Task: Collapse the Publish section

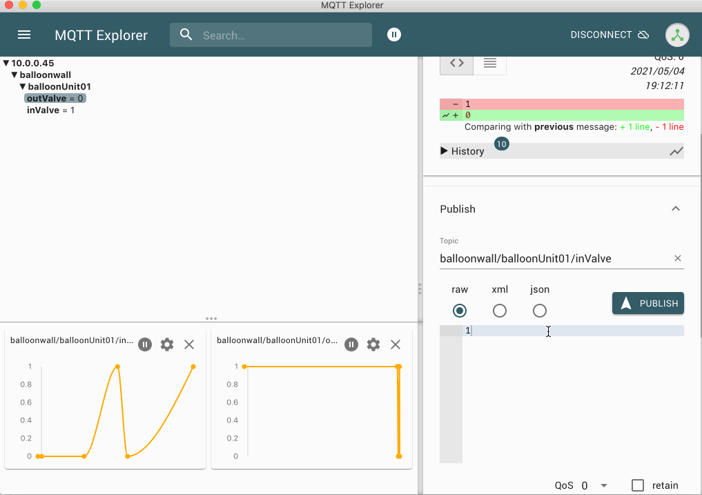Action: tap(676, 208)
